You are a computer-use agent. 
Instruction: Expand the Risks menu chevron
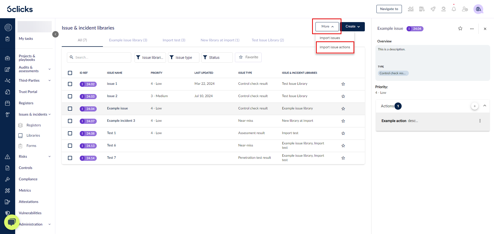50,156
